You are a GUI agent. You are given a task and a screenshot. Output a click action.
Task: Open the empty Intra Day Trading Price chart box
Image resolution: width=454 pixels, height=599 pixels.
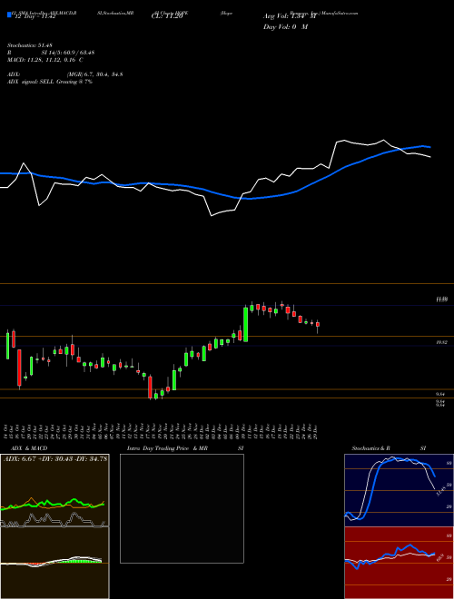tap(182, 508)
